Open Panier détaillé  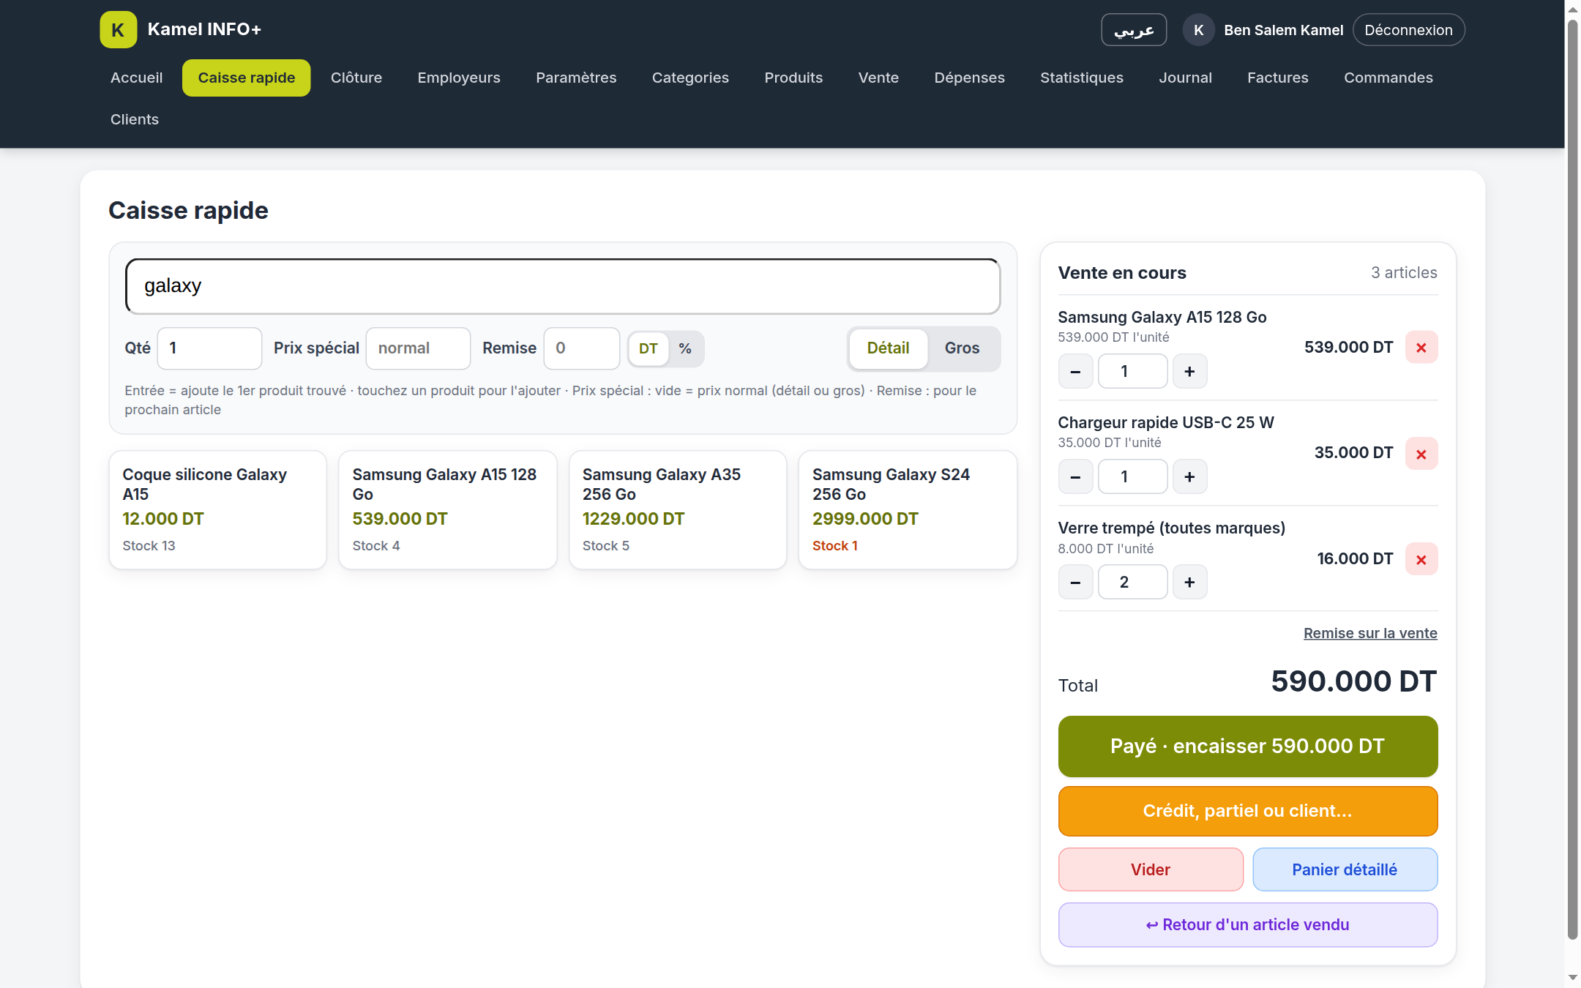tap(1345, 869)
